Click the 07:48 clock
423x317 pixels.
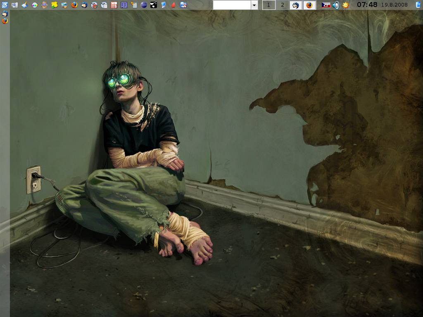pos(367,5)
